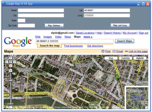Screen dimensions: 152x112
Task: Pan the map up with the arrow
Action: pyautogui.click(x=11, y=58)
